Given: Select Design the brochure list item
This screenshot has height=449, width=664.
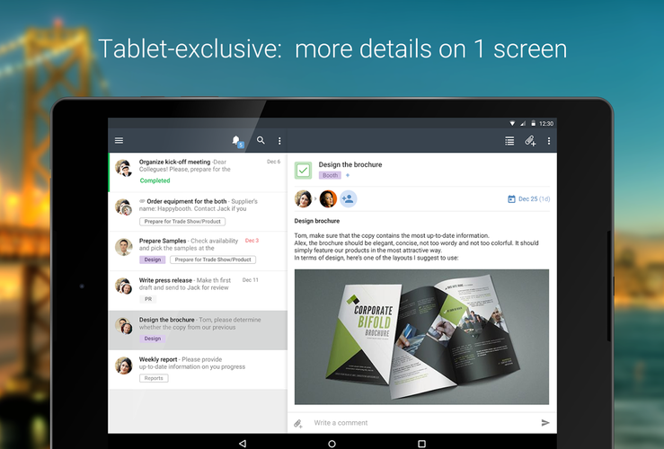Looking at the screenshot, I should point(198,330).
